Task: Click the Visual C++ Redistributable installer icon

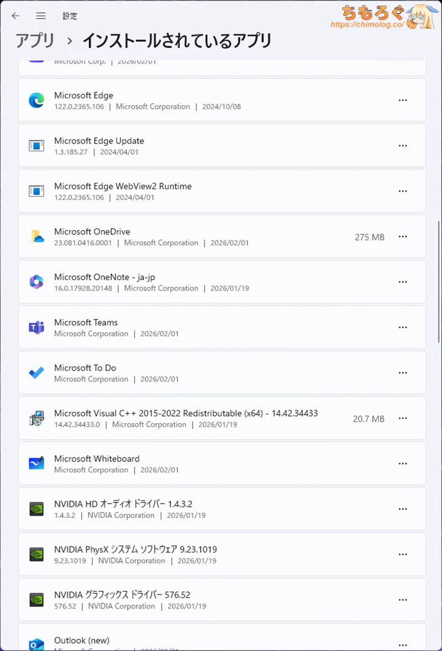Action: pos(36,418)
